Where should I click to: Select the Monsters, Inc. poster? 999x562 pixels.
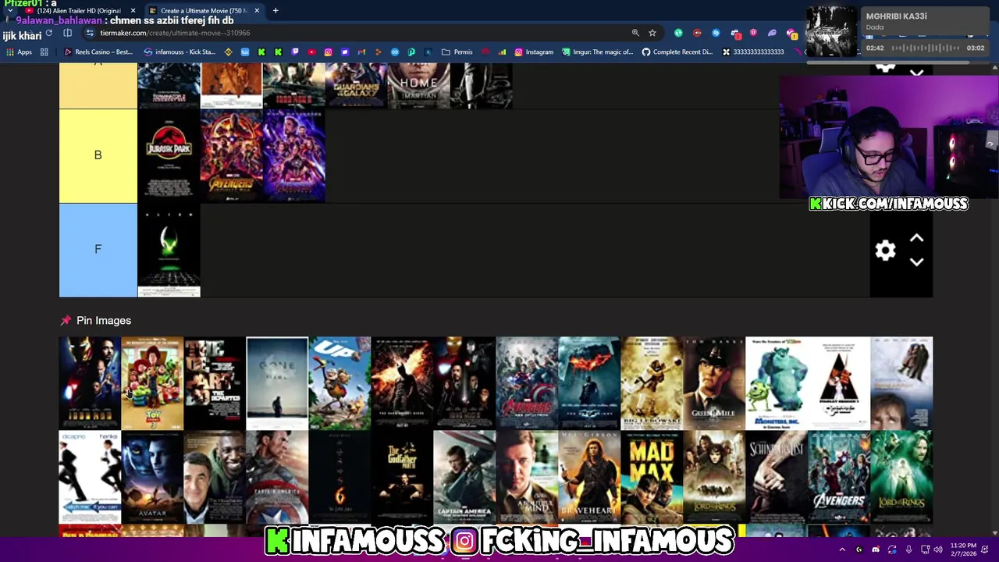pyautogui.click(x=777, y=383)
